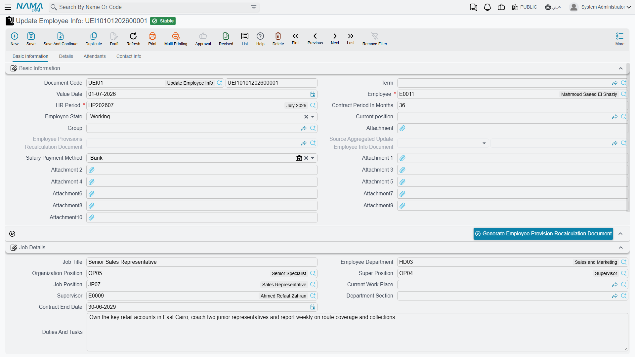This screenshot has width=635, height=357.
Task: Click the Duties And Tasks text area
Action: pyautogui.click(x=357, y=332)
